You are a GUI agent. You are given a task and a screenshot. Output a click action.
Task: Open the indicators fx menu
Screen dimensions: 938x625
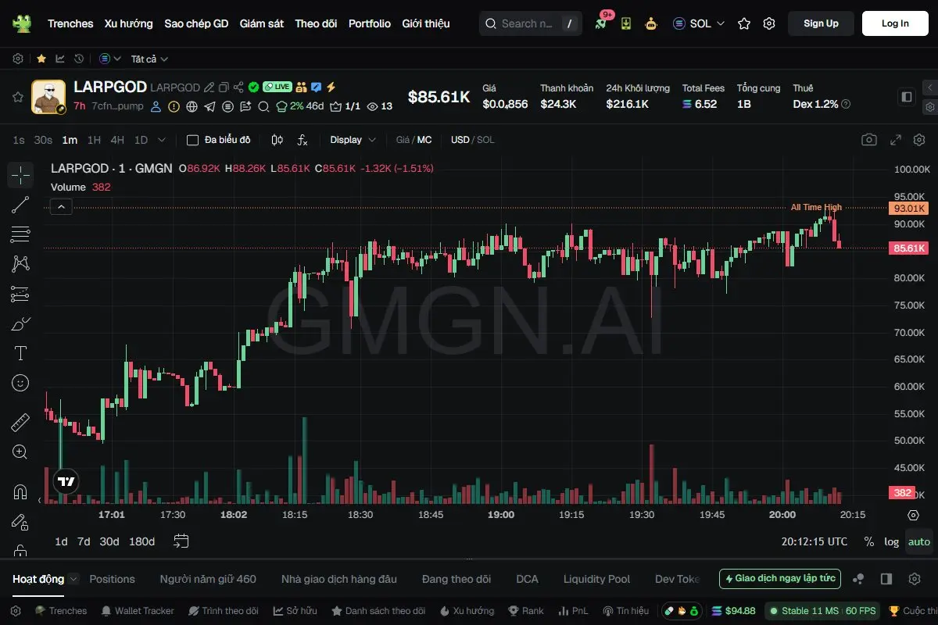(x=303, y=140)
